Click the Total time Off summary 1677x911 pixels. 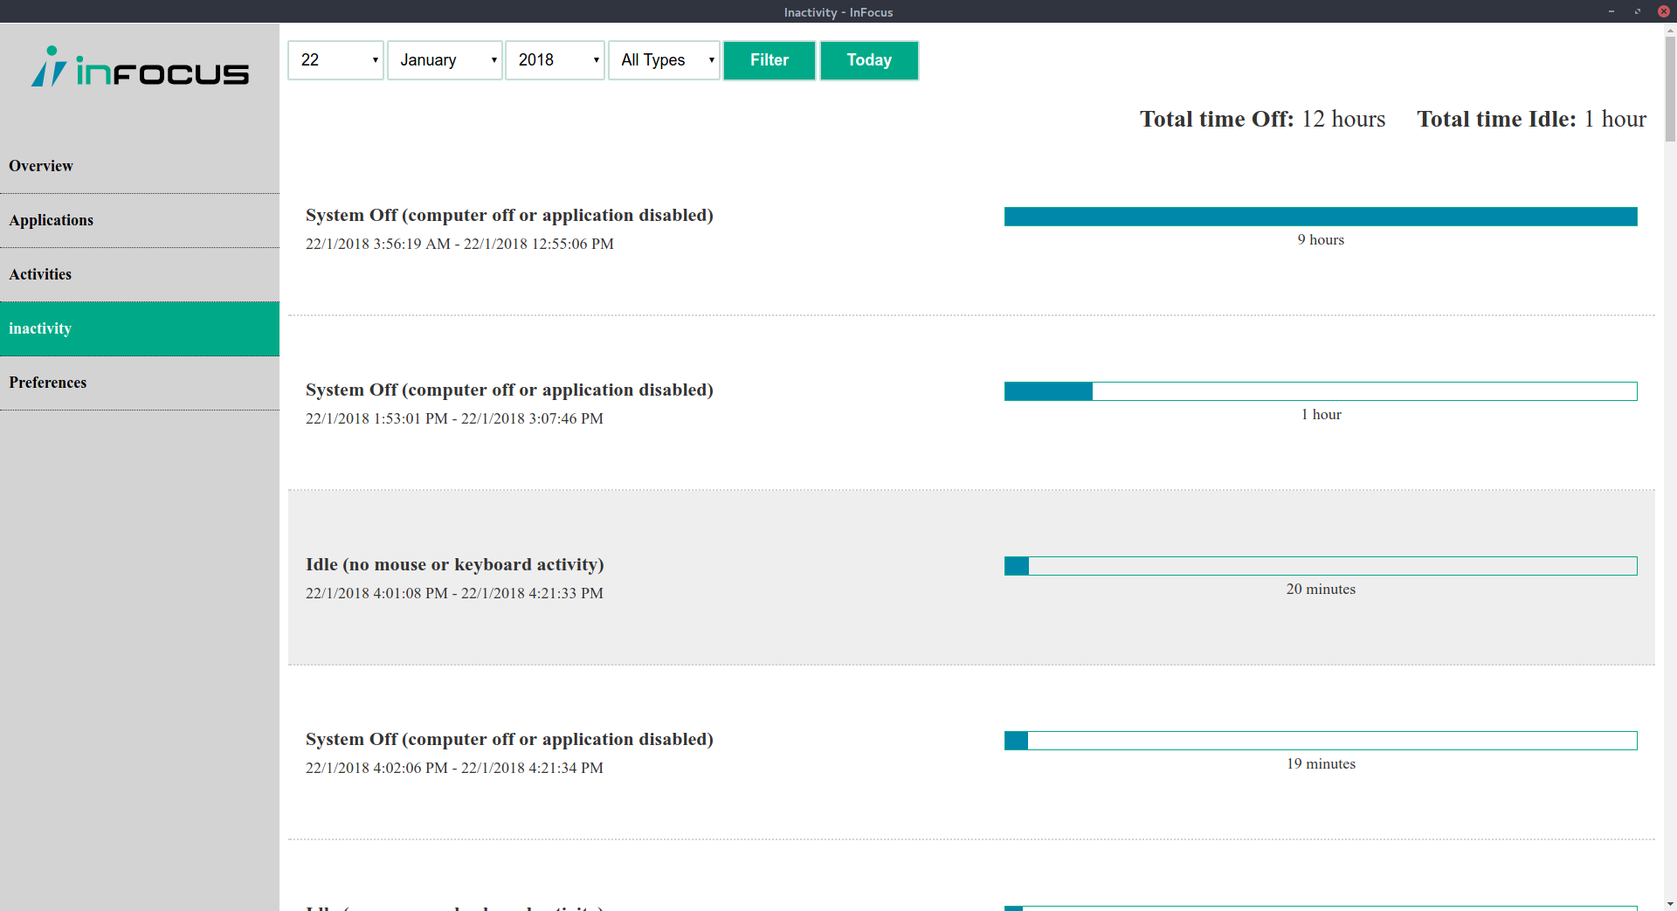click(x=1262, y=119)
